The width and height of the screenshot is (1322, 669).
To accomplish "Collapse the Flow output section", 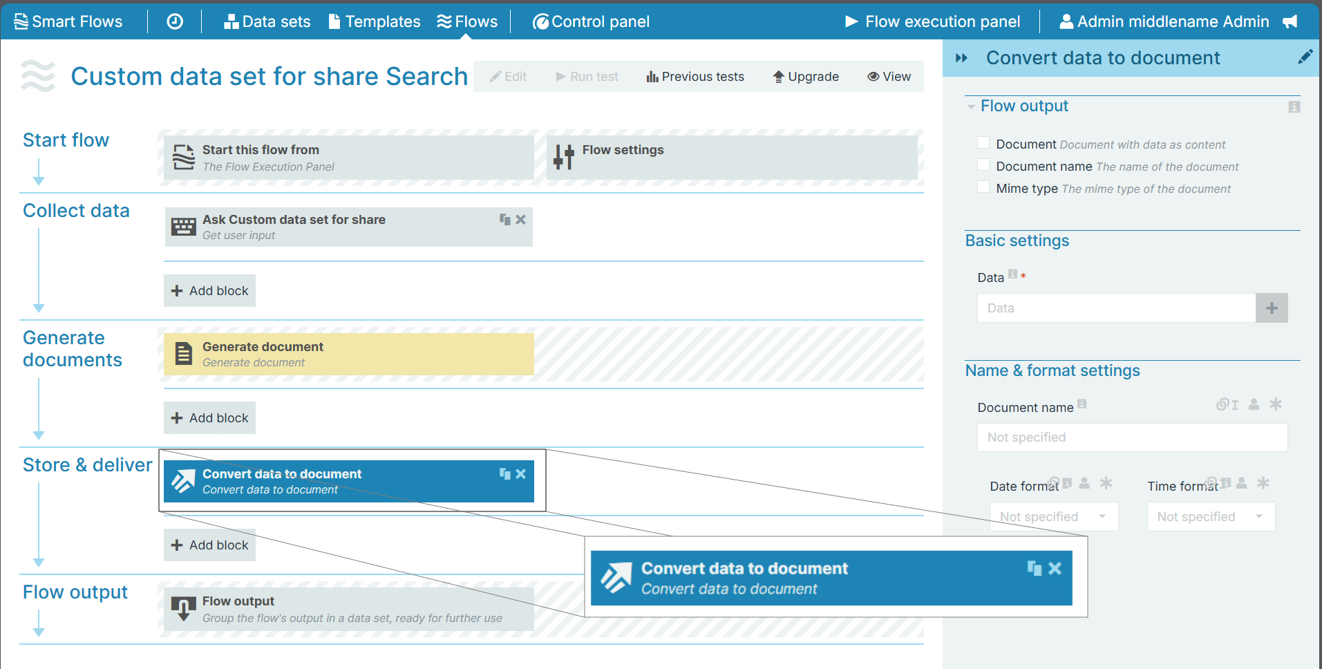I will point(971,106).
